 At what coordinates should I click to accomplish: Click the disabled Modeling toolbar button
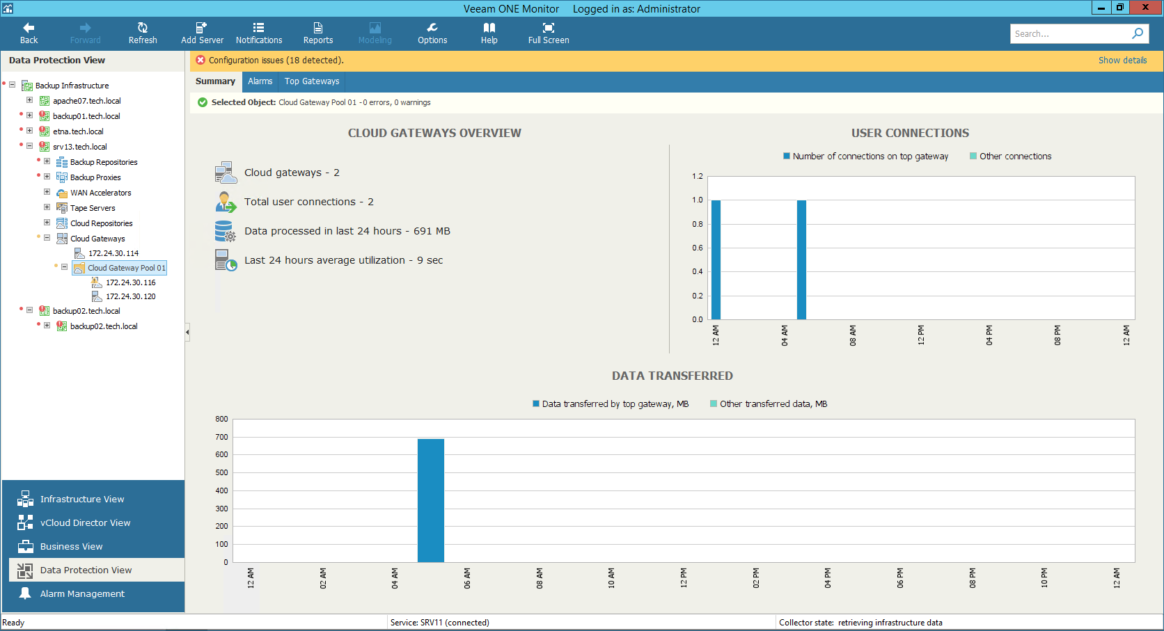tap(375, 33)
